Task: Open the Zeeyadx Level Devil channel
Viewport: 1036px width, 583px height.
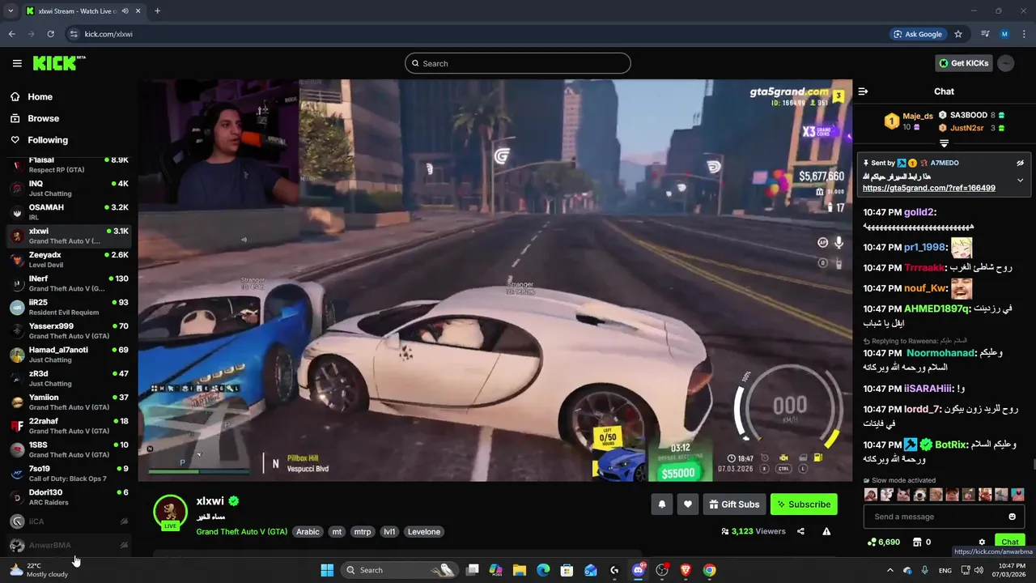Action: tap(68, 260)
